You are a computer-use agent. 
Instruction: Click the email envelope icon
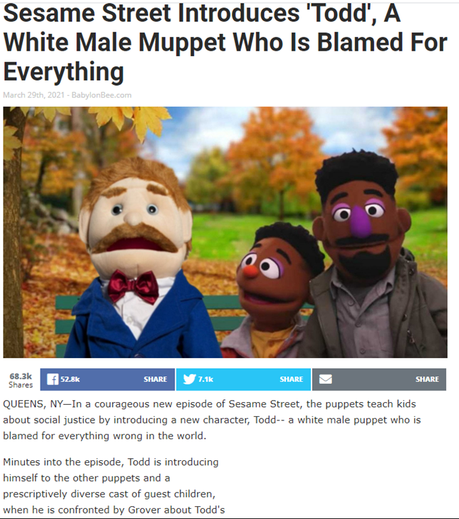pos(325,379)
